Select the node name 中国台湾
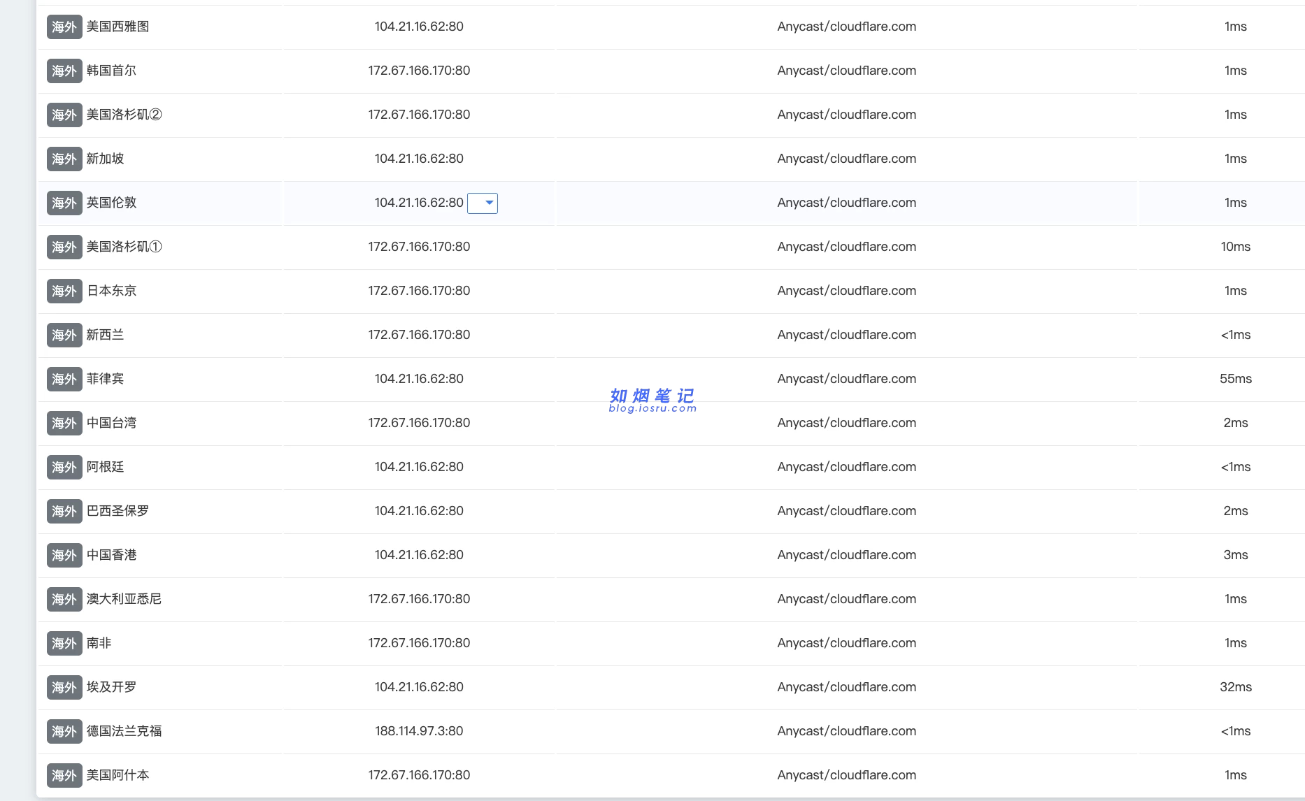This screenshot has width=1305, height=801. click(x=111, y=423)
